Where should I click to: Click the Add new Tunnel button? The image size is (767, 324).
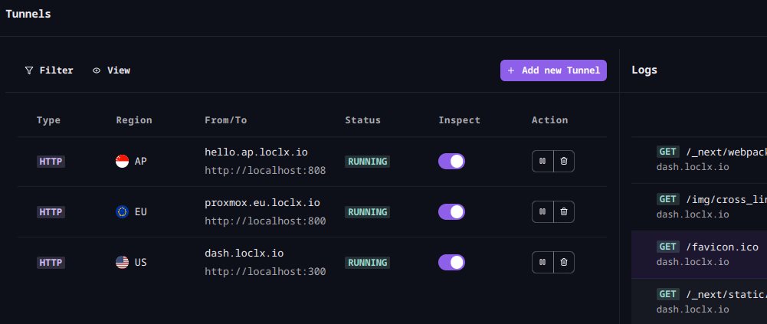pyautogui.click(x=553, y=70)
